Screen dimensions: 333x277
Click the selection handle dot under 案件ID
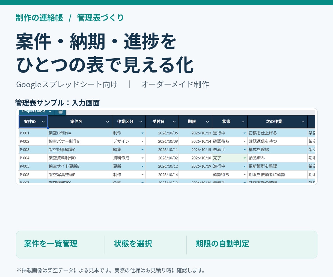48,128
